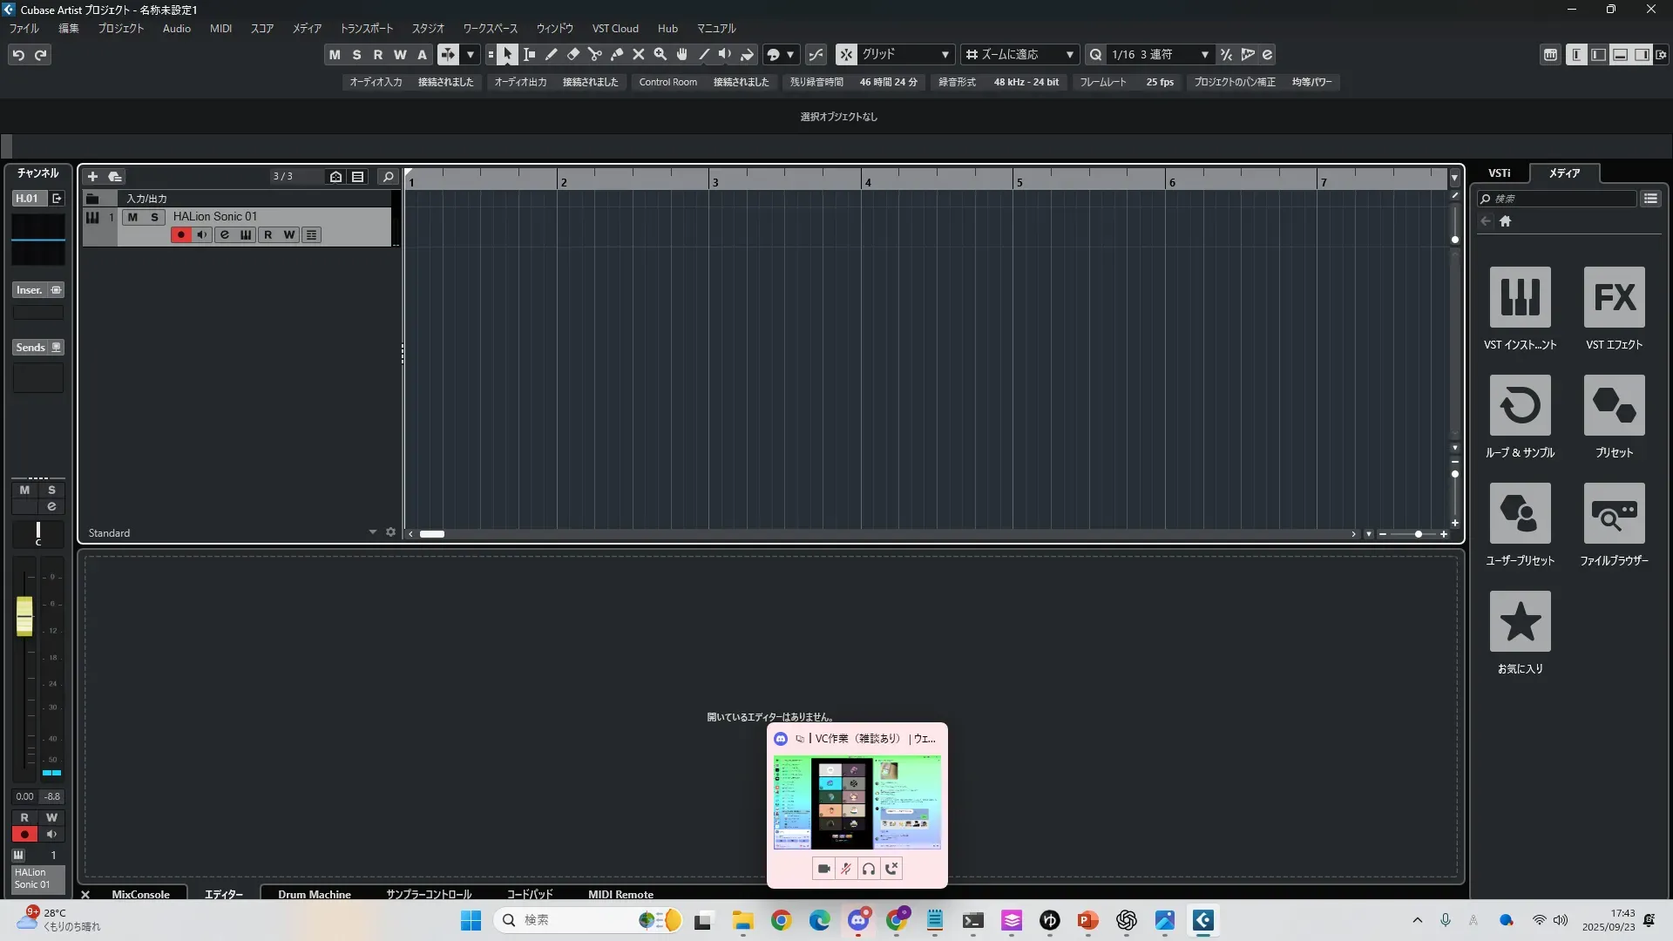This screenshot has height=941, width=1673.
Task: Click the media search field
Action: coord(1560,199)
